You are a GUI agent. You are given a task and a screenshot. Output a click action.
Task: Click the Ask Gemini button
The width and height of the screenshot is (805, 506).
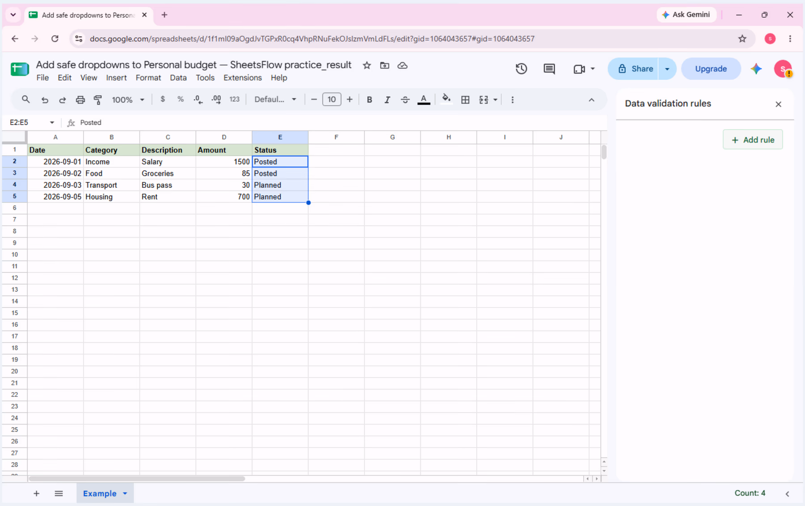[x=686, y=15]
